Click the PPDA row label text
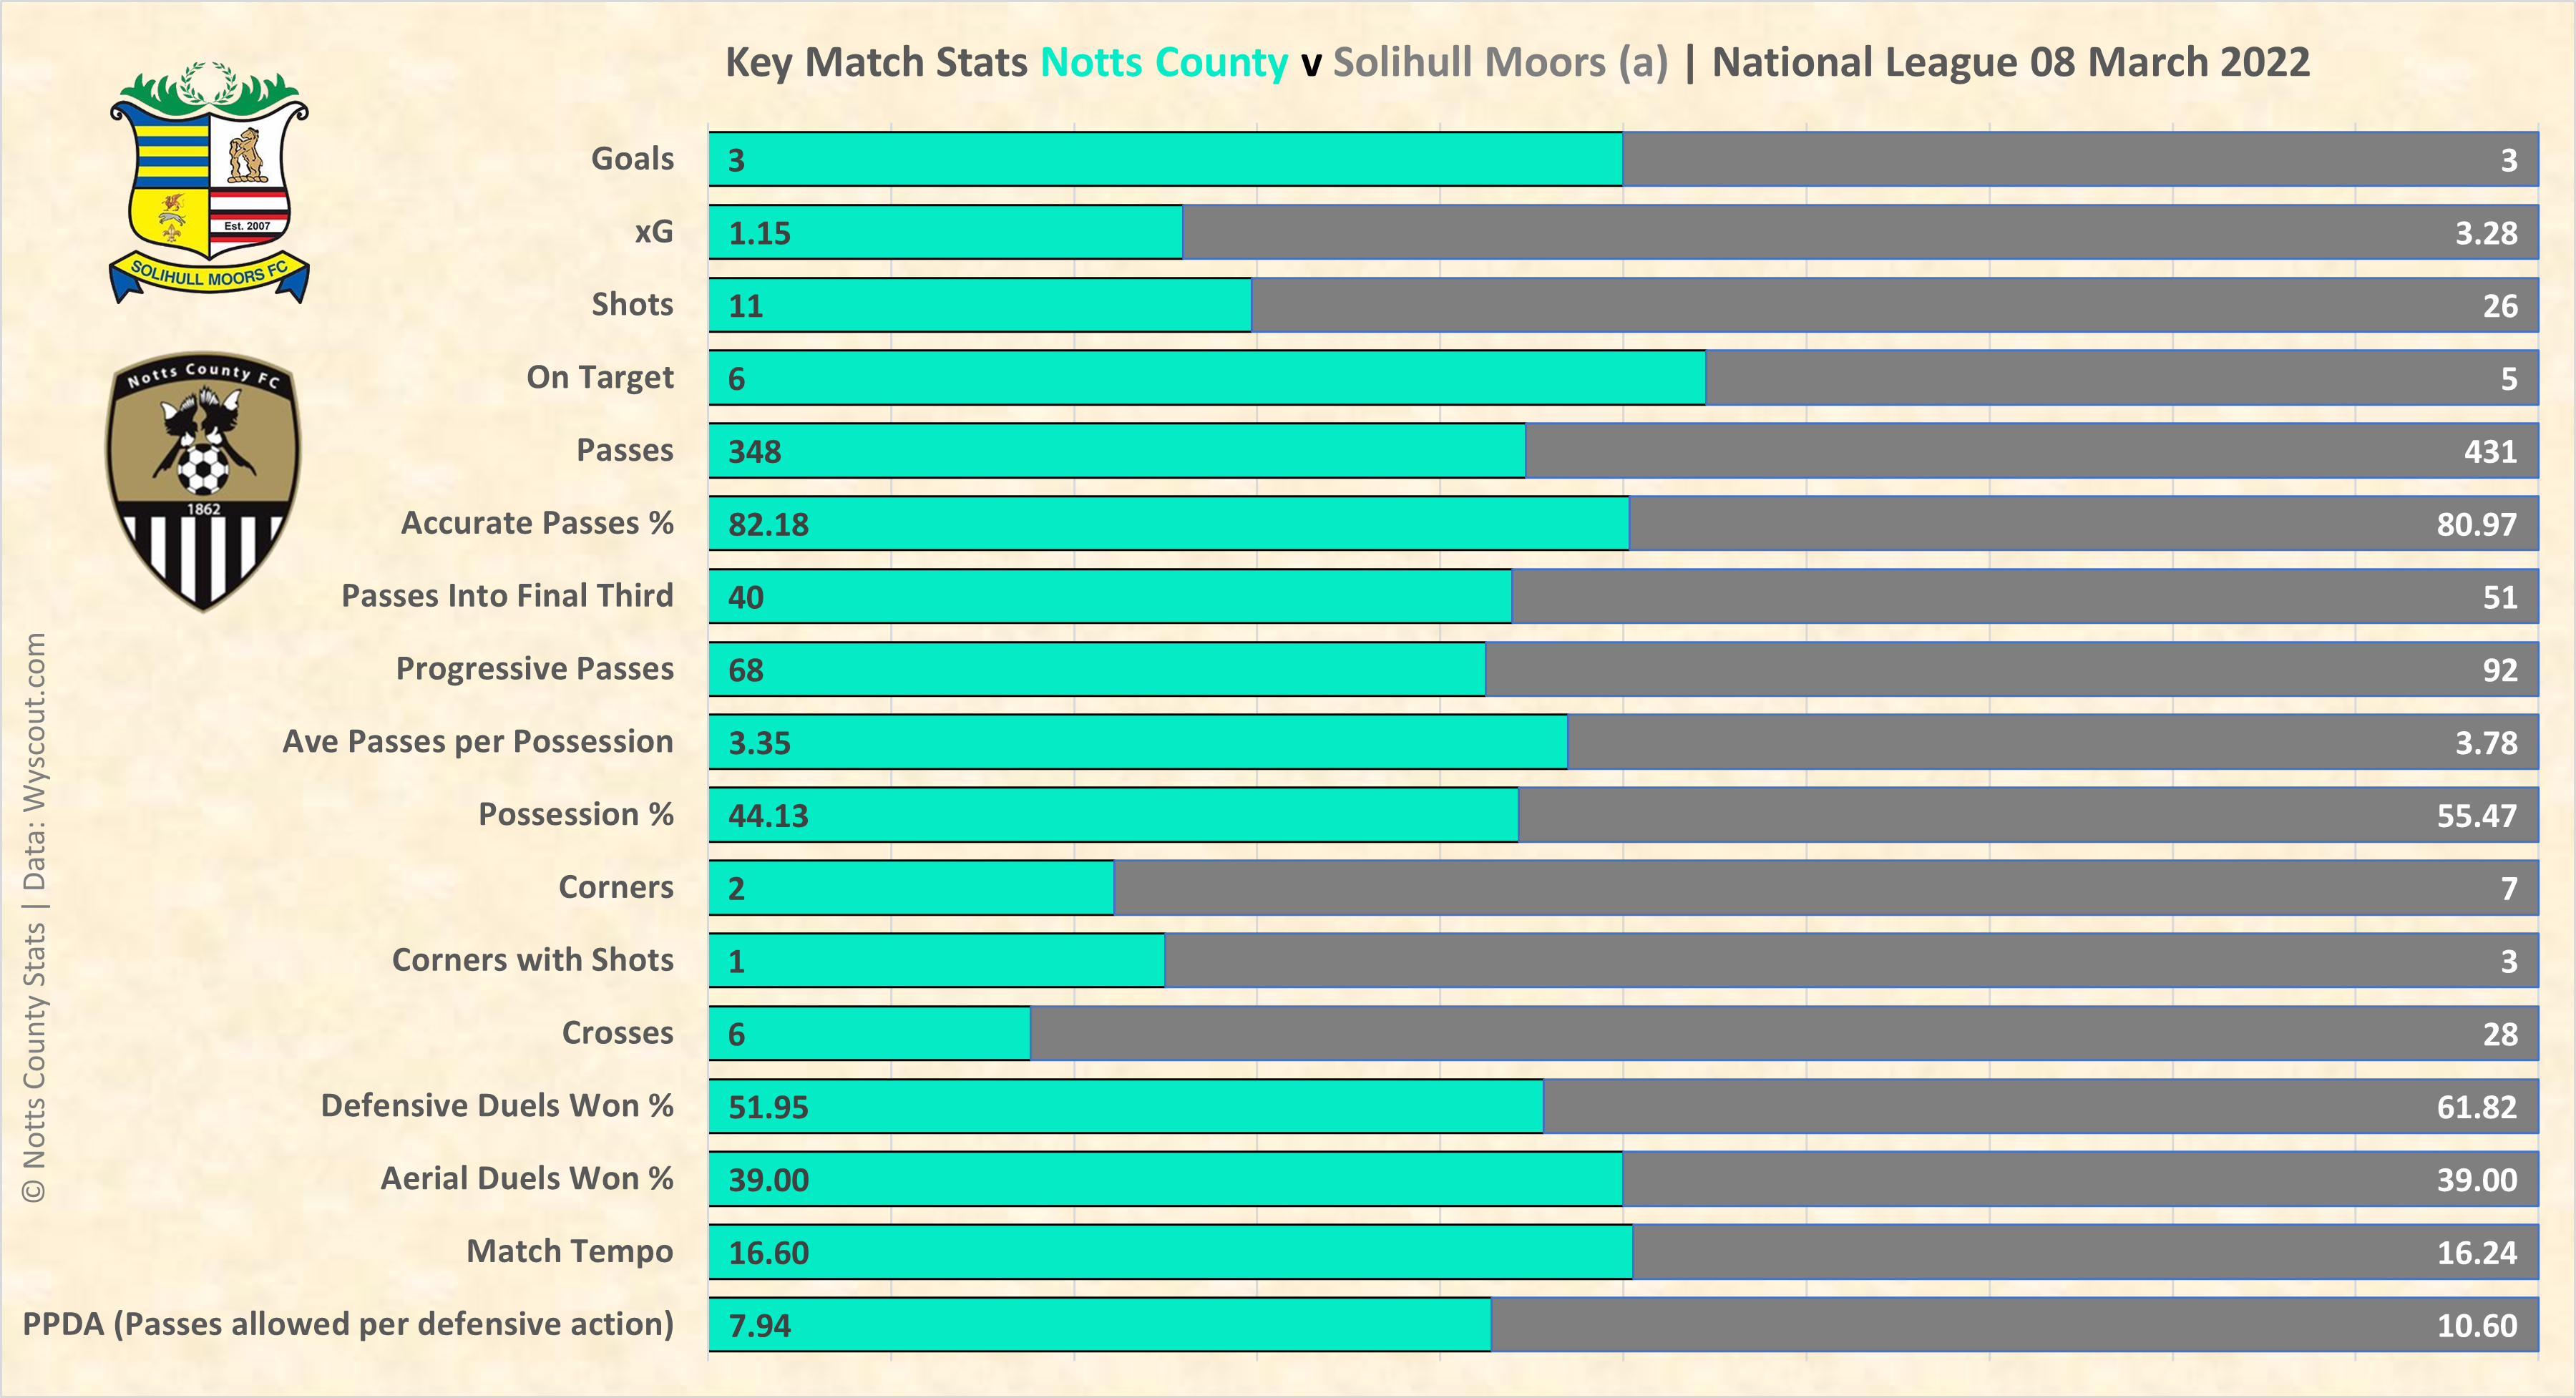The height and width of the screenshot is (1398, 2576). pos(348,1324)
